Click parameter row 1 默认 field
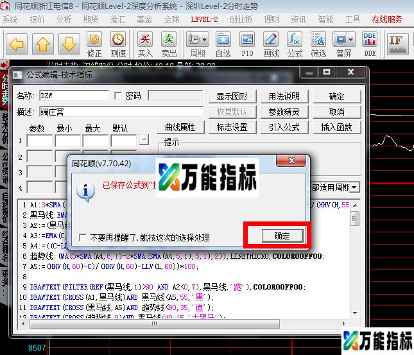Image resolution: width=414 pixels, height=355 pixels. pyautogui.click(x=124, y=141)
